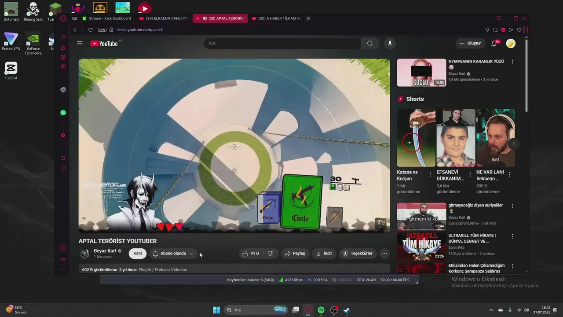
Task: Open WhatsApp in Opera sidebar
Action: pos(63,113)
